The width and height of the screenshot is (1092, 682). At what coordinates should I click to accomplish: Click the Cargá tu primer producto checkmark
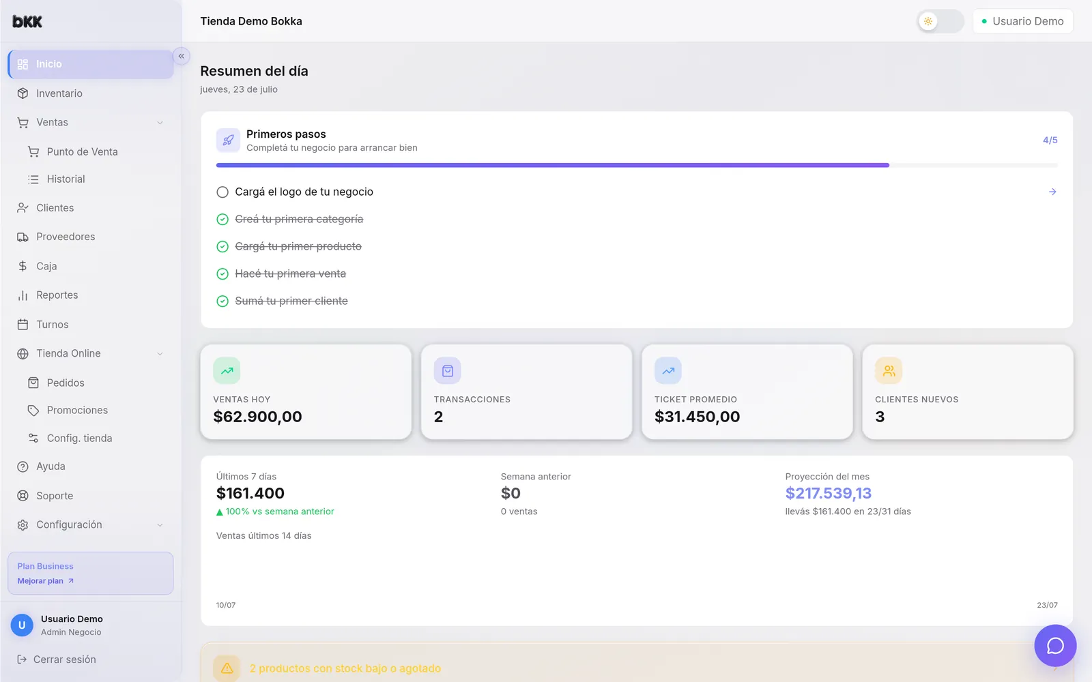pos(222,247)
